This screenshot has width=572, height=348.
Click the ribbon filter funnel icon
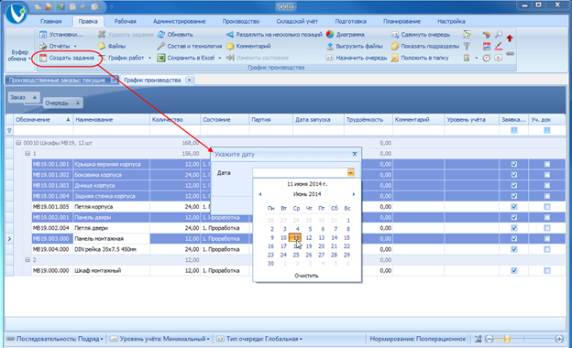[x=467, y=47]
